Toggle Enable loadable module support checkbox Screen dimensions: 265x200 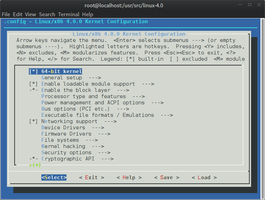(x=33, y=84)
